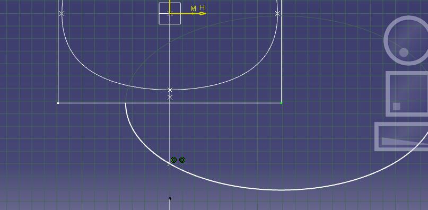Screen dimensions: 428x210
Task: Click the yellow H axis arrowhead
Action: (x=203, y=13)
